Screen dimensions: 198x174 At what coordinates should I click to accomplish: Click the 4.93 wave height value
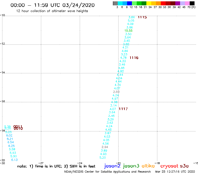click(x=104, y=154)
